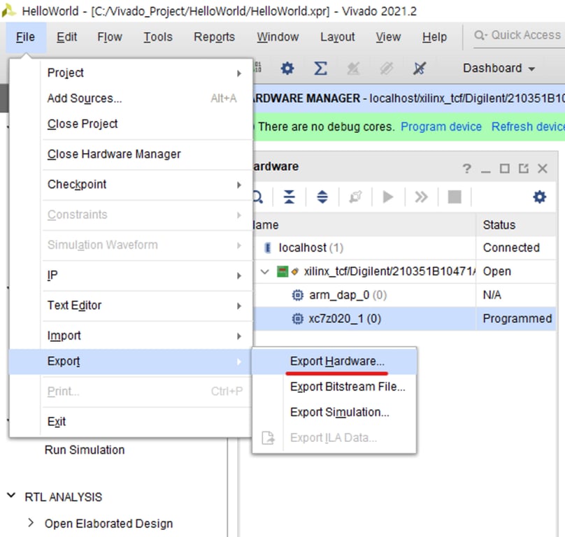Open the Edit menu
The image size is (565, 537).
coord(66,37)
